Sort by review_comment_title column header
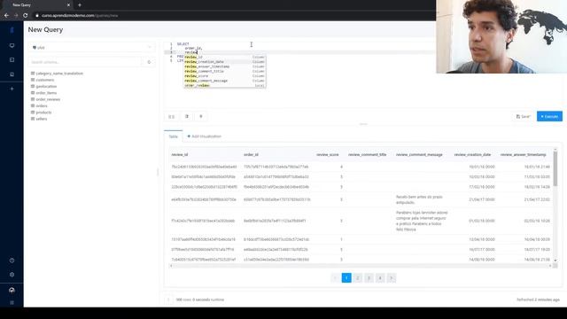The width and height of the screenshot is (567, 319). click(x=368, y=155)
